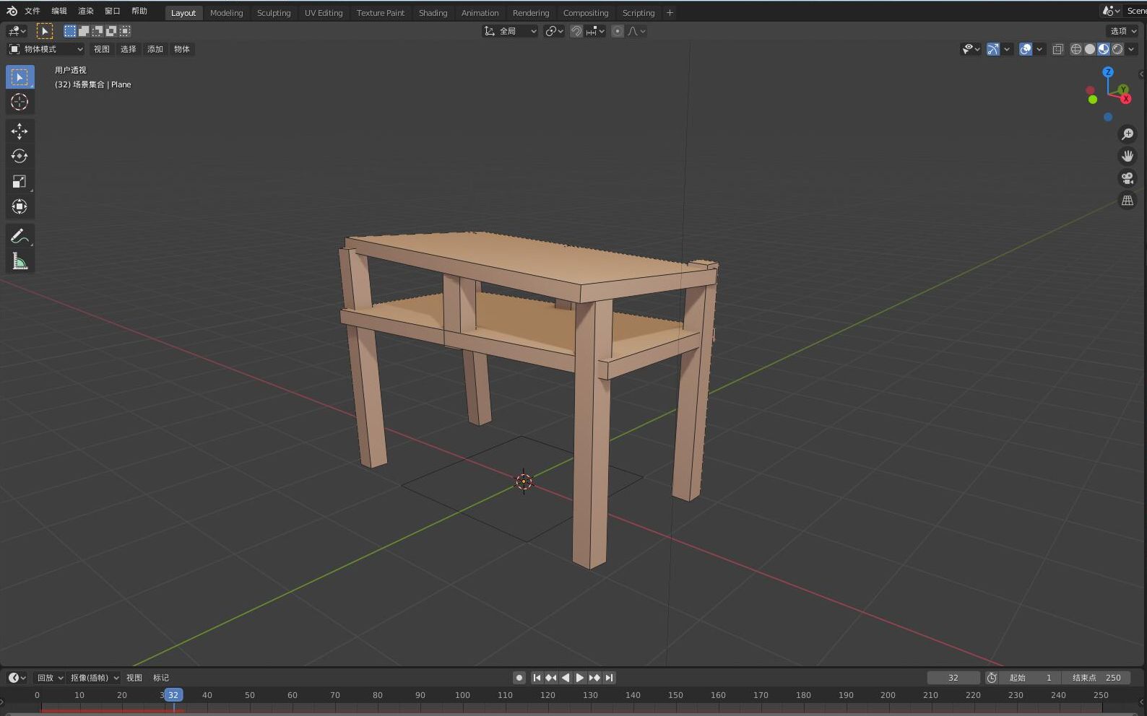Toggle camera view with the camera icon
1147x716 pixels.
click(1127, 178)
